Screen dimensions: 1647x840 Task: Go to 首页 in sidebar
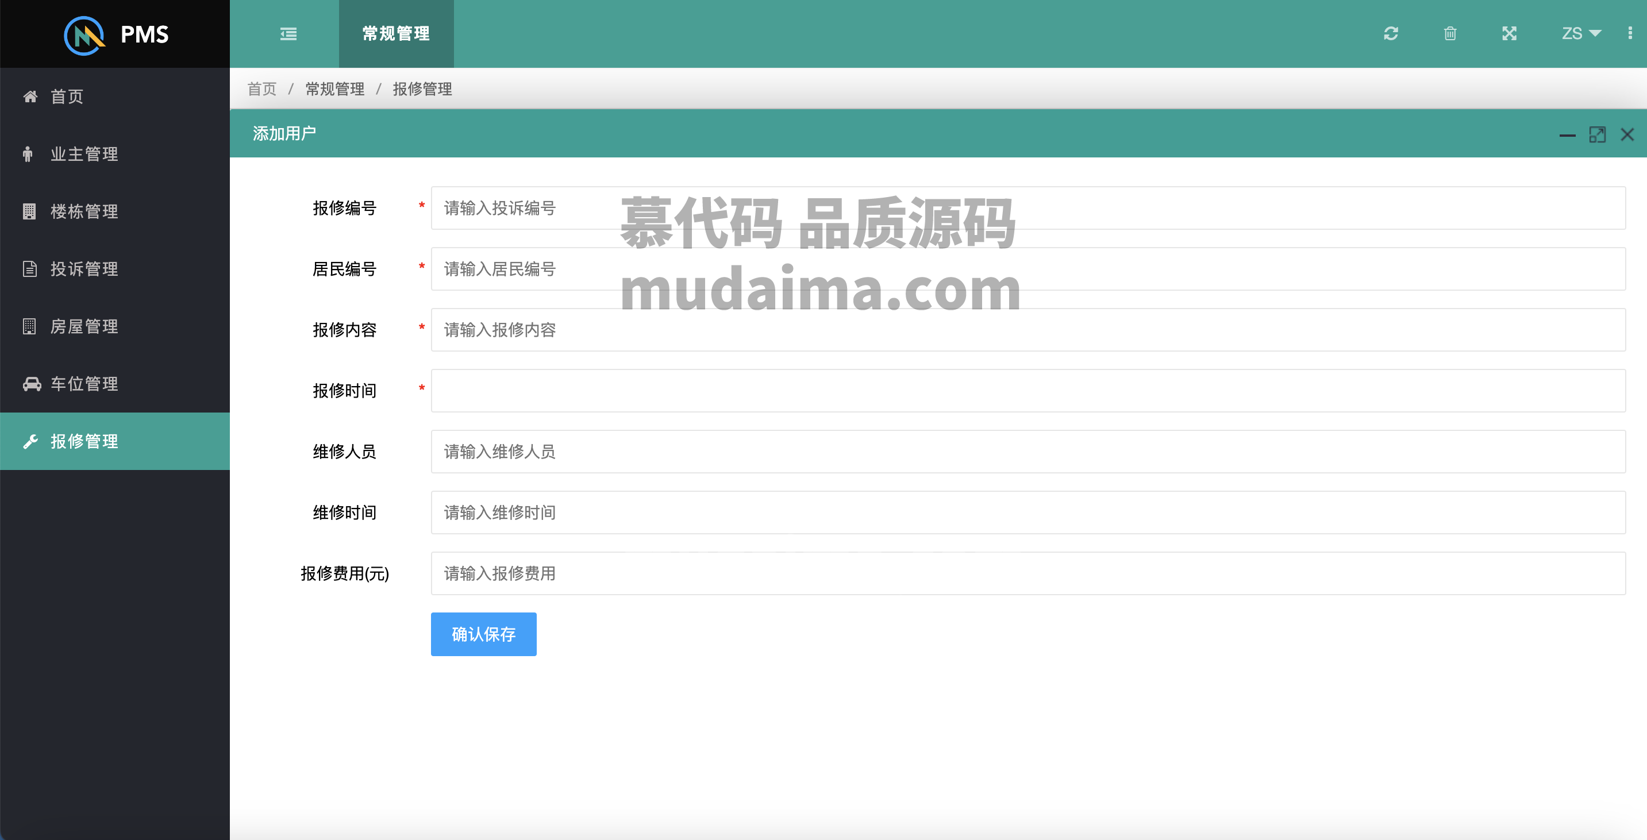(x=115, y=97)
